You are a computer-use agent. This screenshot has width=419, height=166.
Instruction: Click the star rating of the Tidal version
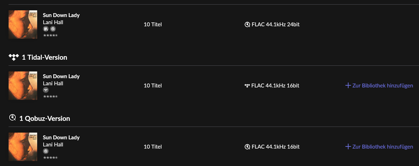50,96
